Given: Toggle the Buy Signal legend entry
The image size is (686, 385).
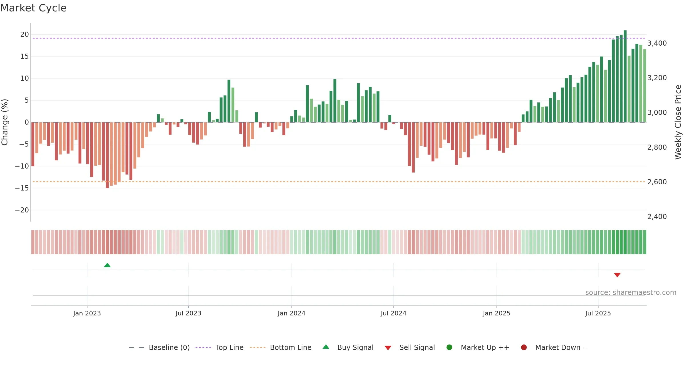Looking at the screenshot, I should coord(348,348).
